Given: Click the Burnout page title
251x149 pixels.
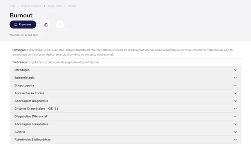Looking at the screenshot, I should [x=21, y=15].
